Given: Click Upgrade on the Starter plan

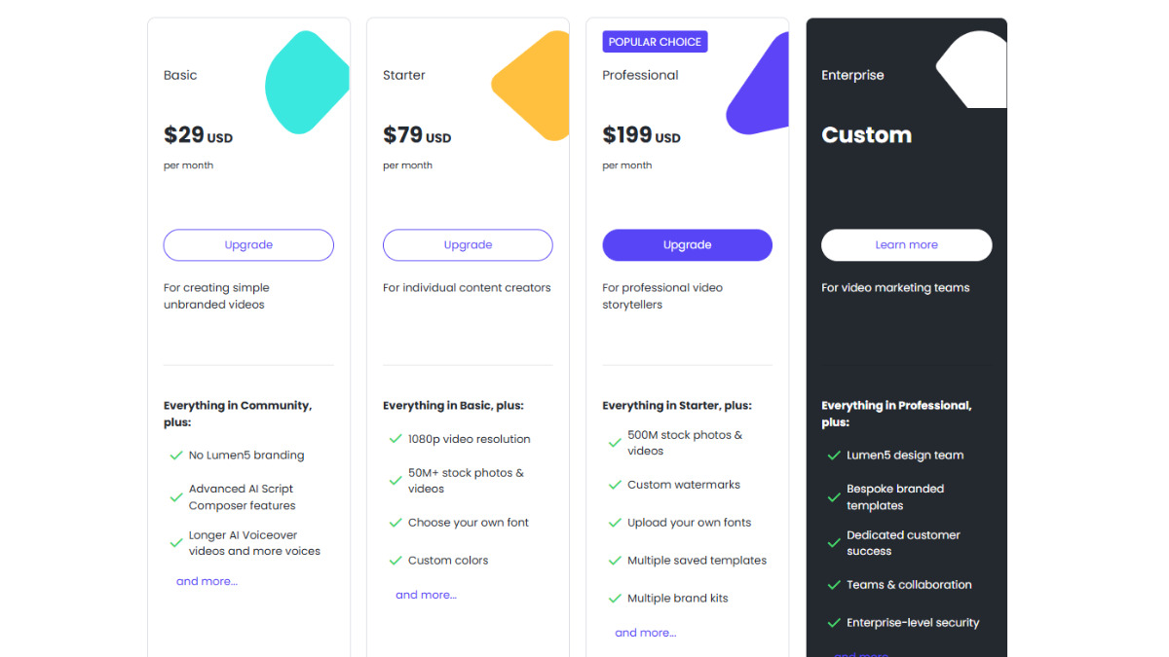Looking at the screenshot, I should coord(468,245).
